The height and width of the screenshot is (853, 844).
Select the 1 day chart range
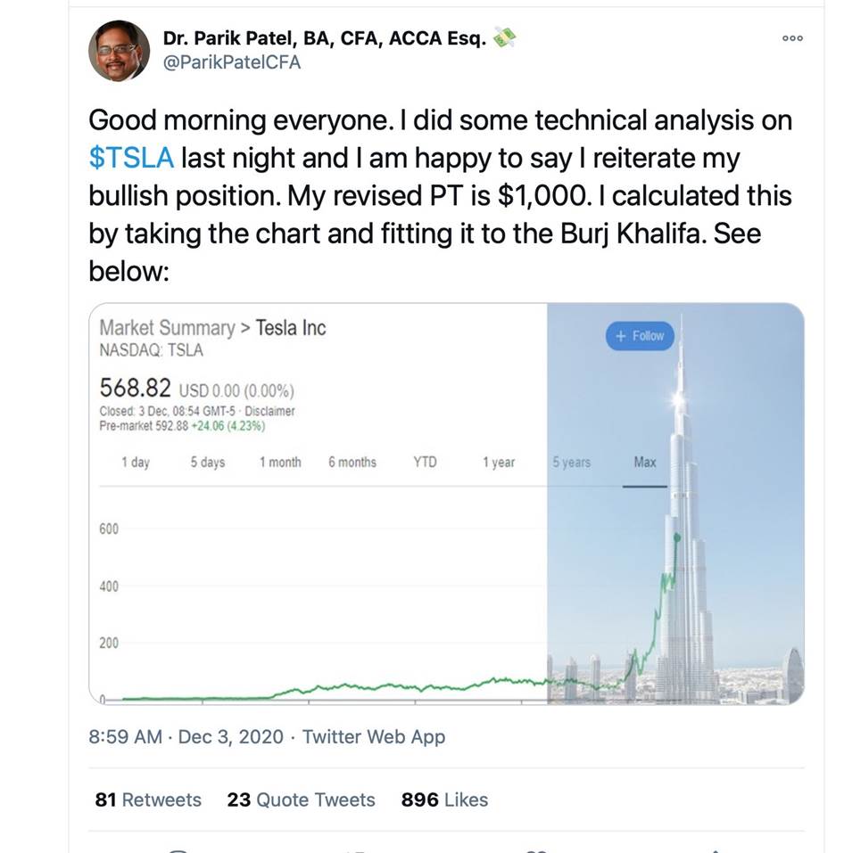point(136,463)
